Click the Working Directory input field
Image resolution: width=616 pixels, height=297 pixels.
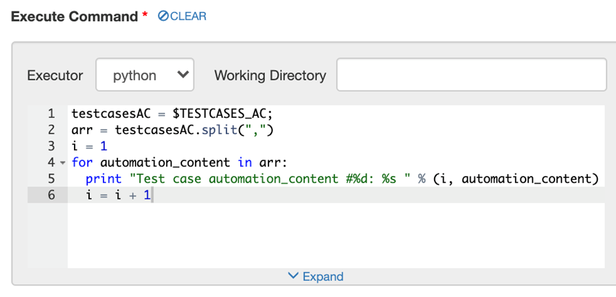tap(471, 75)
